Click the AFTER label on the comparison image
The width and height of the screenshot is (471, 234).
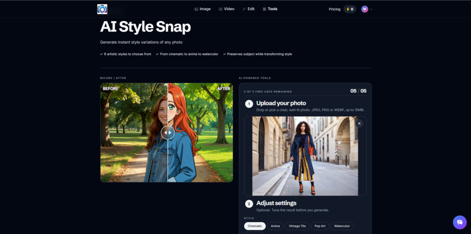click(224, 89)
